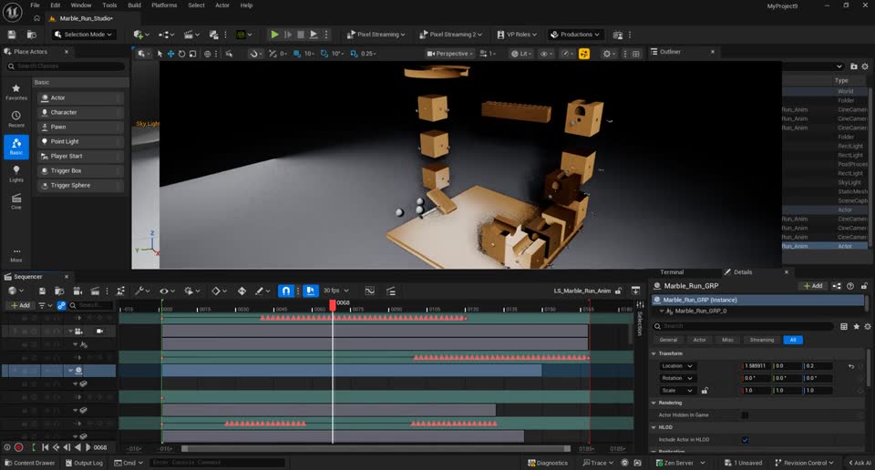Open VP Roles dropdown
The height and width of the screenshot is (470, 875).
pos(517,35)
